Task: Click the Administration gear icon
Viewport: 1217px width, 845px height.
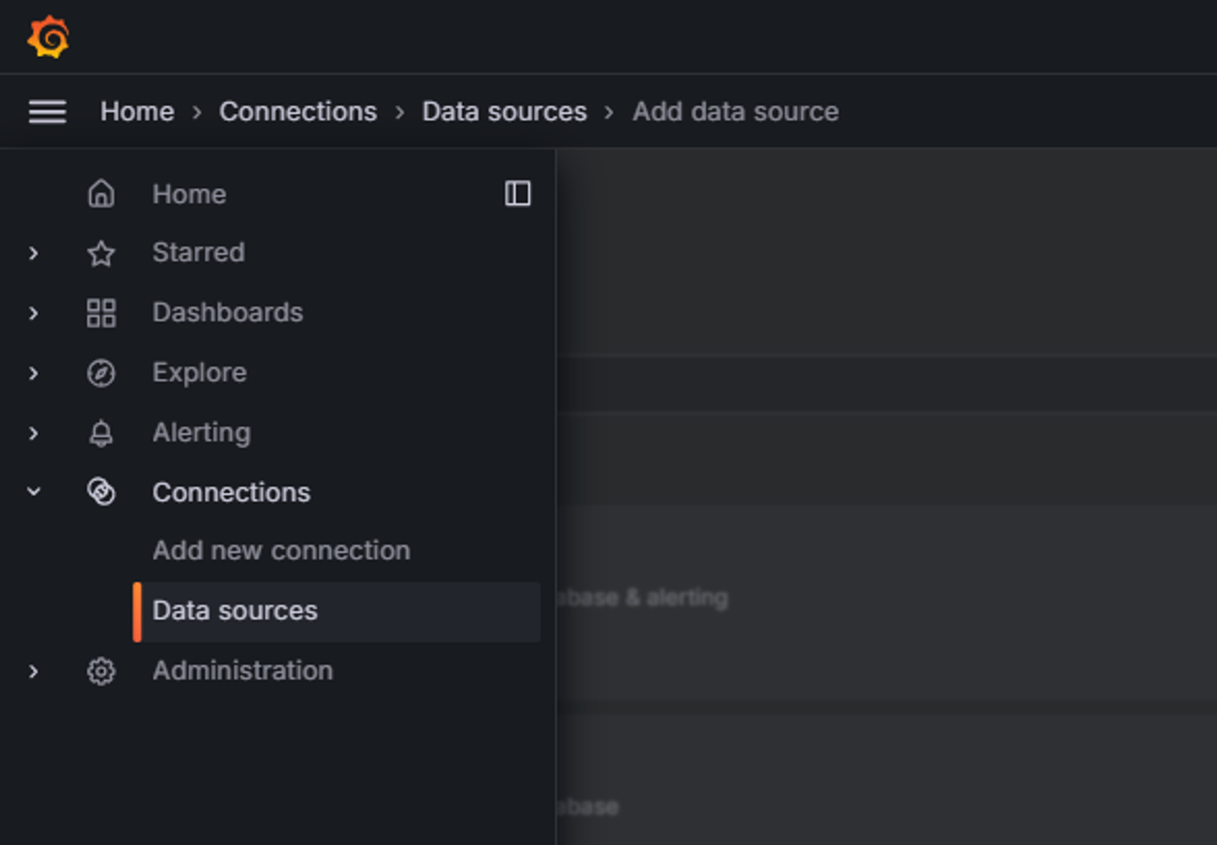Action: tap(101, 671)
